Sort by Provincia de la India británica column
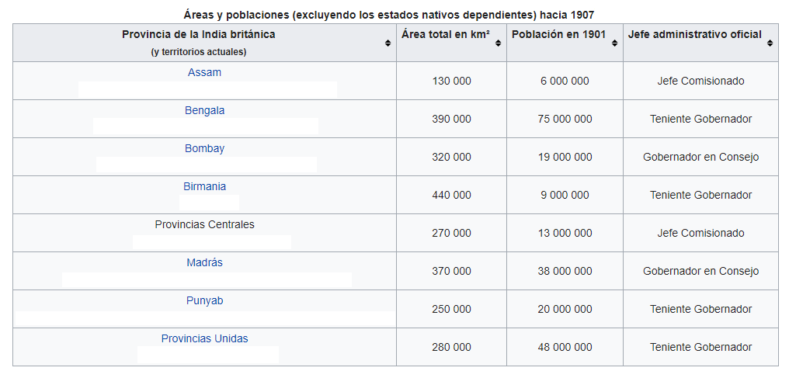Image resolution: width=789 pixels, height=371 pixels. pos(388,43)
